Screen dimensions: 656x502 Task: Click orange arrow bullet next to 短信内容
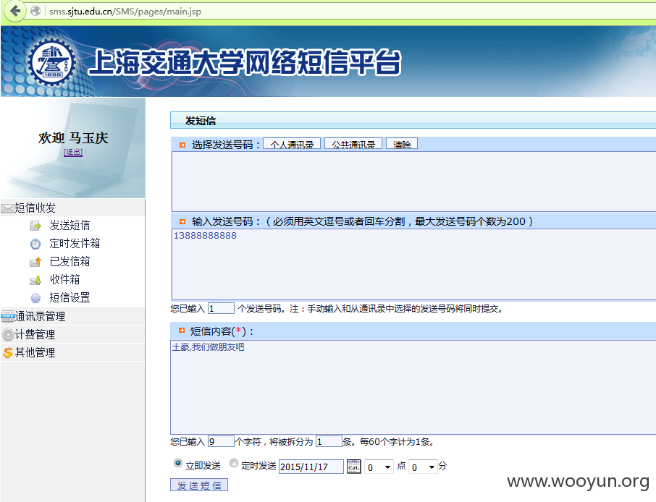(x=182, y=331)
